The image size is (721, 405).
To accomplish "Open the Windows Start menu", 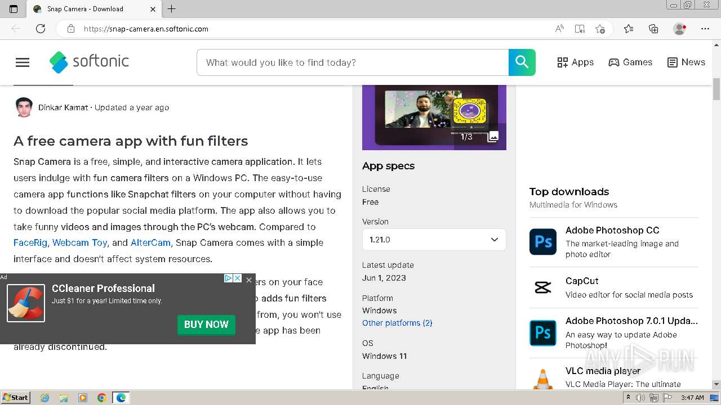I will [x=16, y=398].
